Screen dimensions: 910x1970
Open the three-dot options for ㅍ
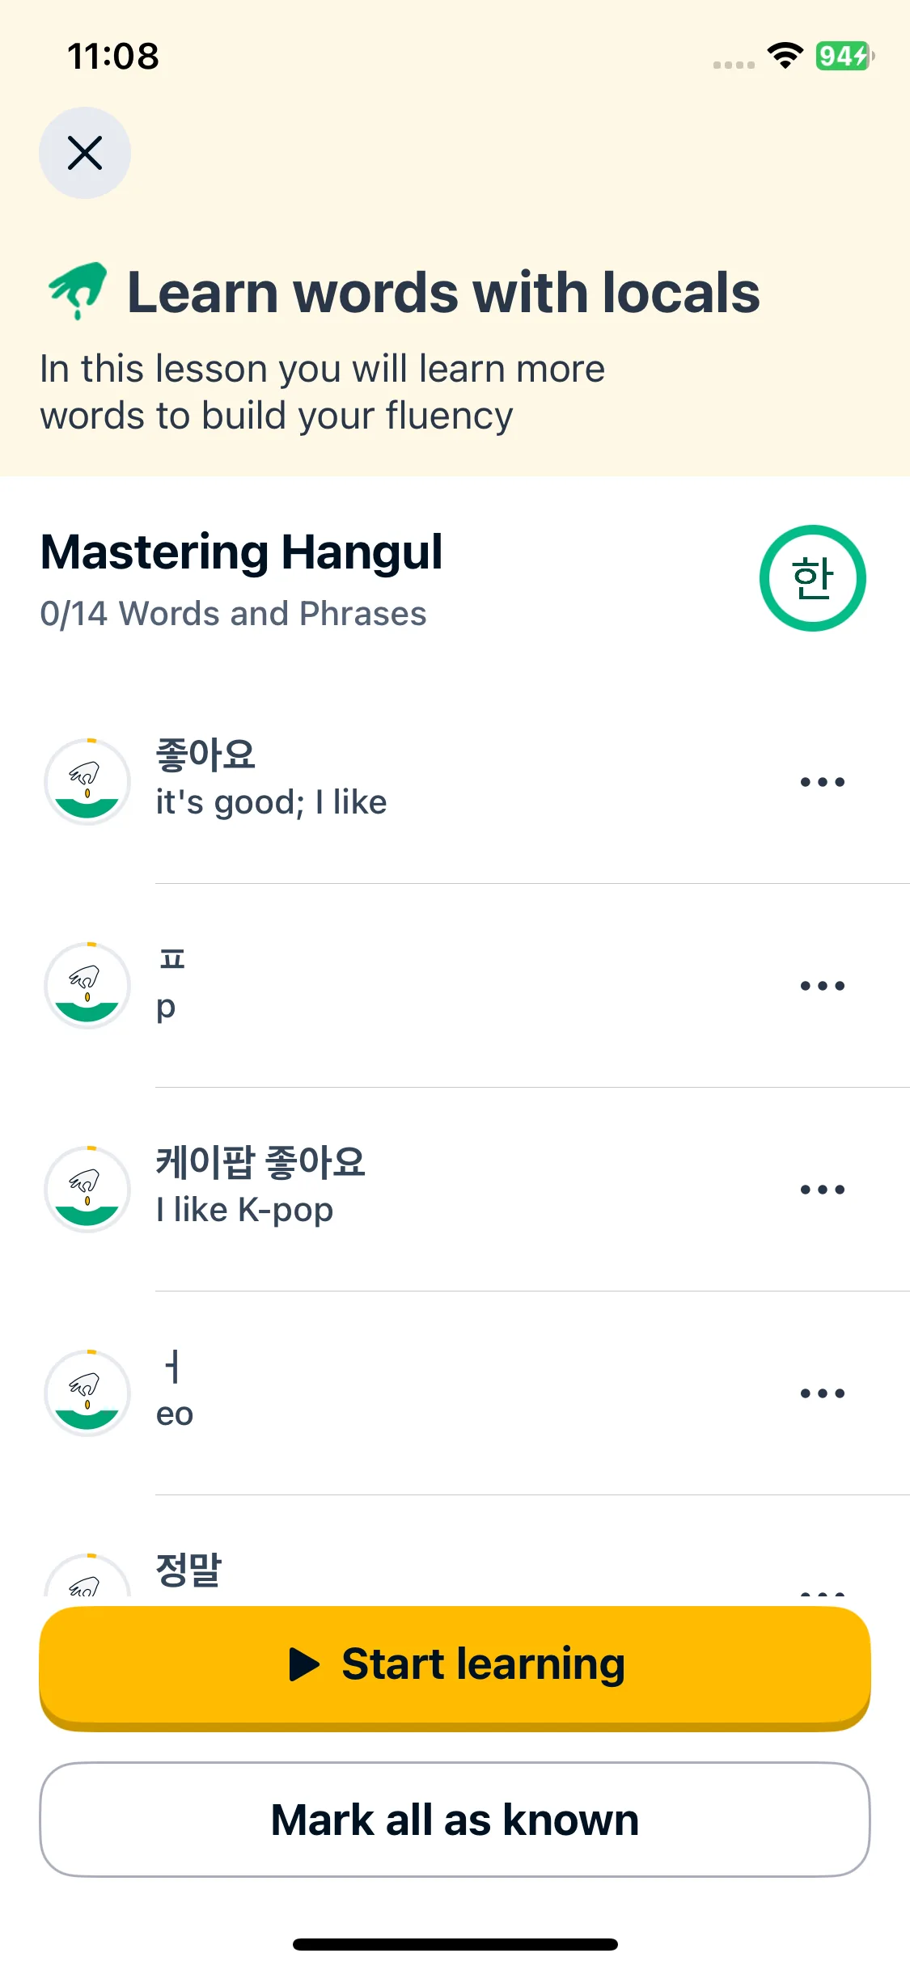(x=823, y=986)
